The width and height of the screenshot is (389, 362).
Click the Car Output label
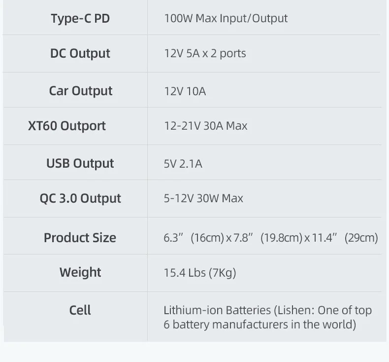[81, 91]
